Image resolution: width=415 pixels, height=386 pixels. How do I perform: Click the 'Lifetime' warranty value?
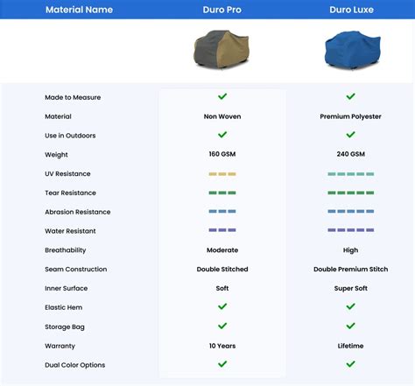coord(350,346)
